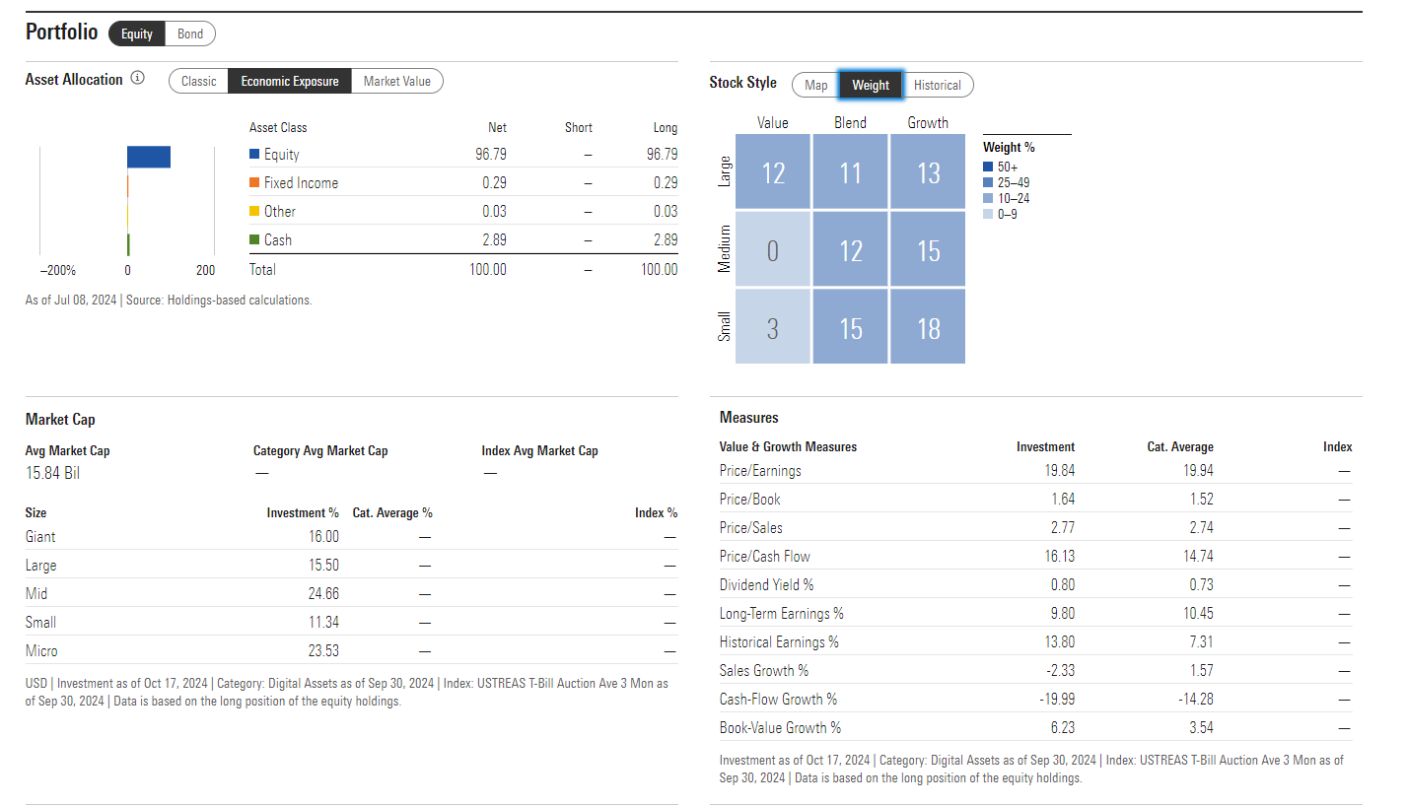The width and height of the screenshot is (1407, 806).
Task: Select the Weight stock style button
Action: 871,85
